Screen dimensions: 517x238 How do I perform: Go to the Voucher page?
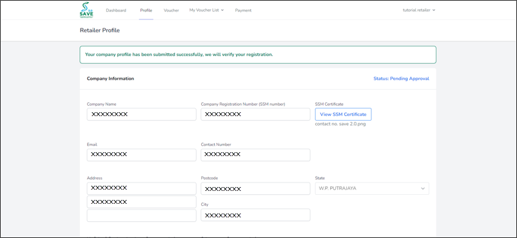tap(171, 10)
